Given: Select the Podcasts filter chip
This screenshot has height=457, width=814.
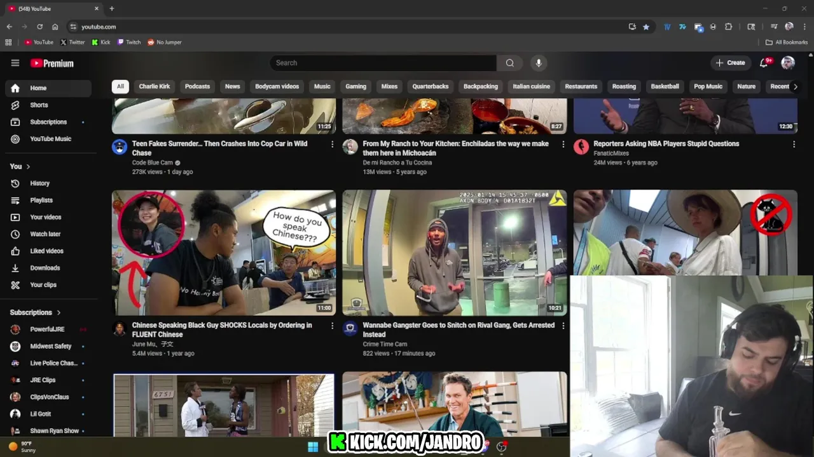Looking at the screenshot, I should [x=197, y=86].
